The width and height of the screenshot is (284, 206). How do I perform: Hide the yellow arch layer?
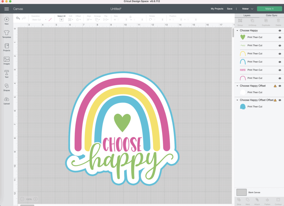[280, 54]
